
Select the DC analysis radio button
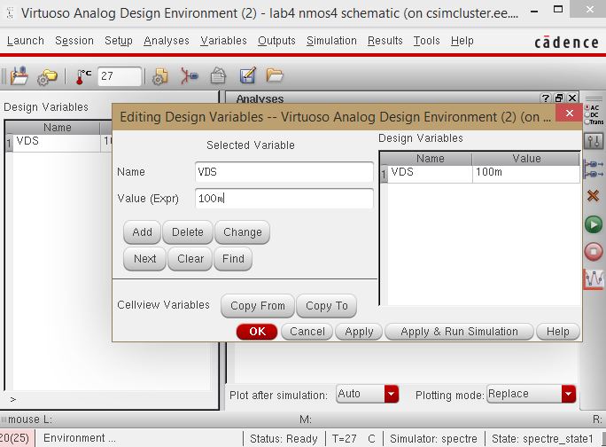(587, 114)
